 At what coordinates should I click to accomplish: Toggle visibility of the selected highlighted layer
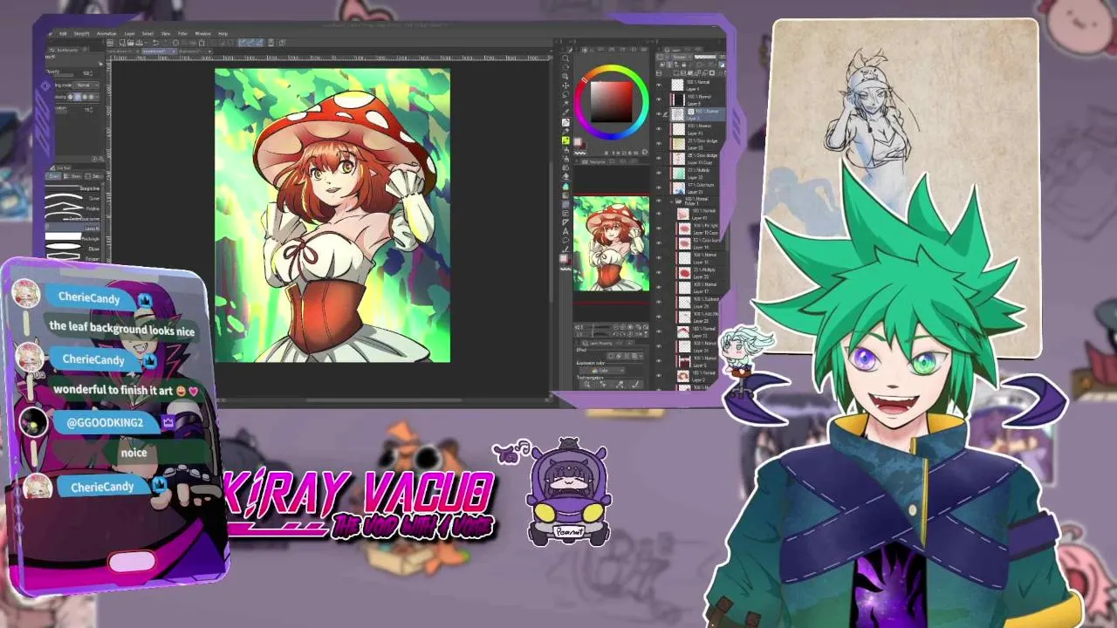click(x=659, y=114)
